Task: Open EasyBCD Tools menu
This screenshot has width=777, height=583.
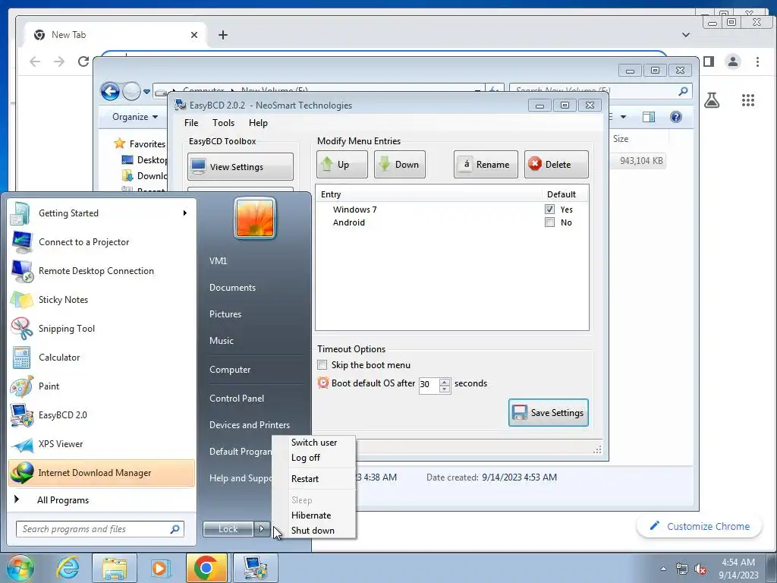Action: coord(224,123)
